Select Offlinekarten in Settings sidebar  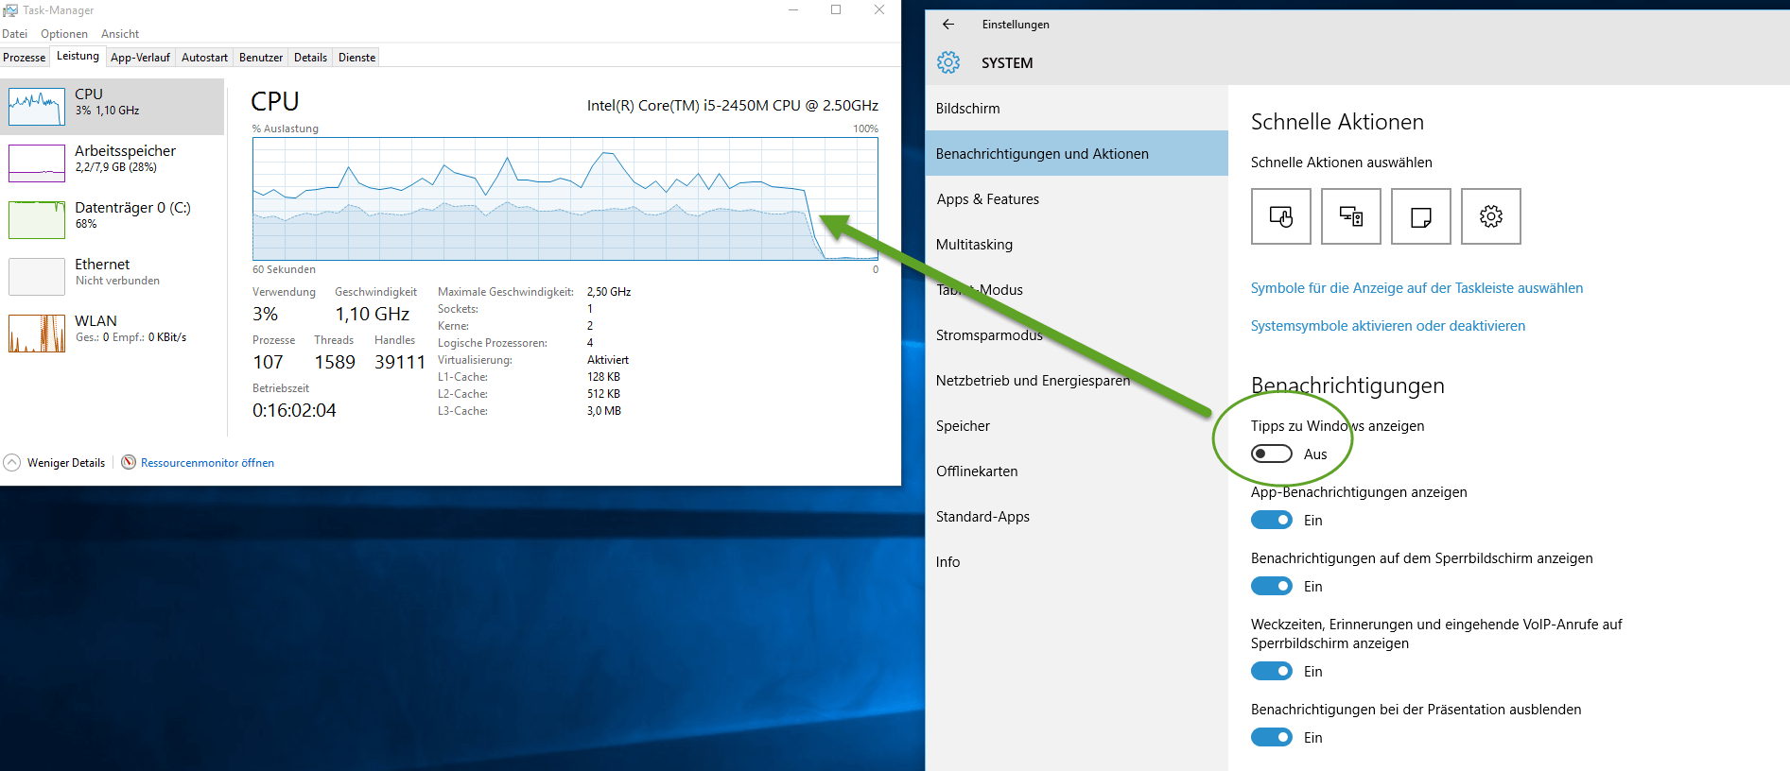(x=1076, y=471)
